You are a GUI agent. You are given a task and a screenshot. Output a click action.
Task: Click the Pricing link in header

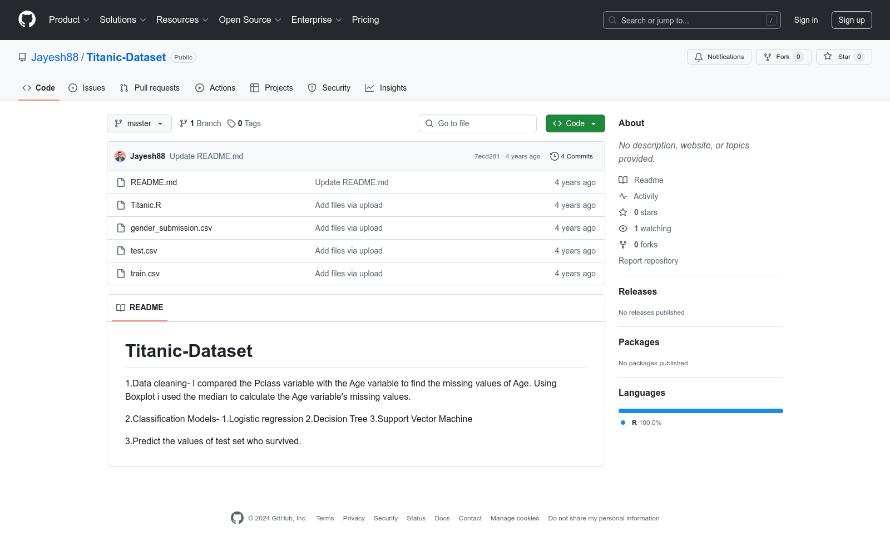tap(365, 20)
